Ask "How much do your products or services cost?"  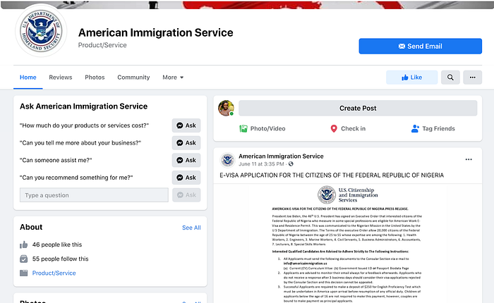point(186,125)
